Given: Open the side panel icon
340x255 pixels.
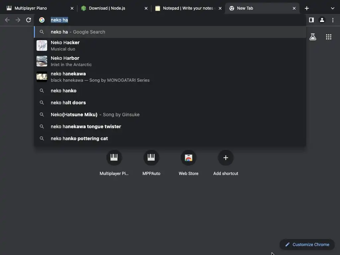Looking at the screenshot, I should [311, 20].
